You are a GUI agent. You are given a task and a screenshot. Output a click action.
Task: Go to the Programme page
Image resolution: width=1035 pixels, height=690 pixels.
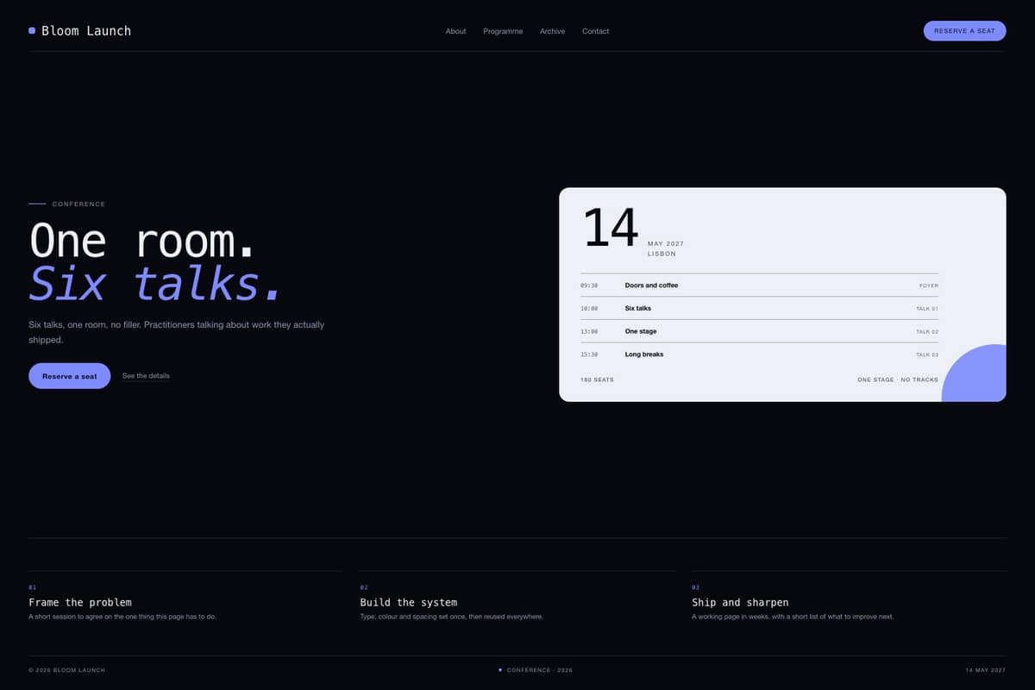click(503, 31)
